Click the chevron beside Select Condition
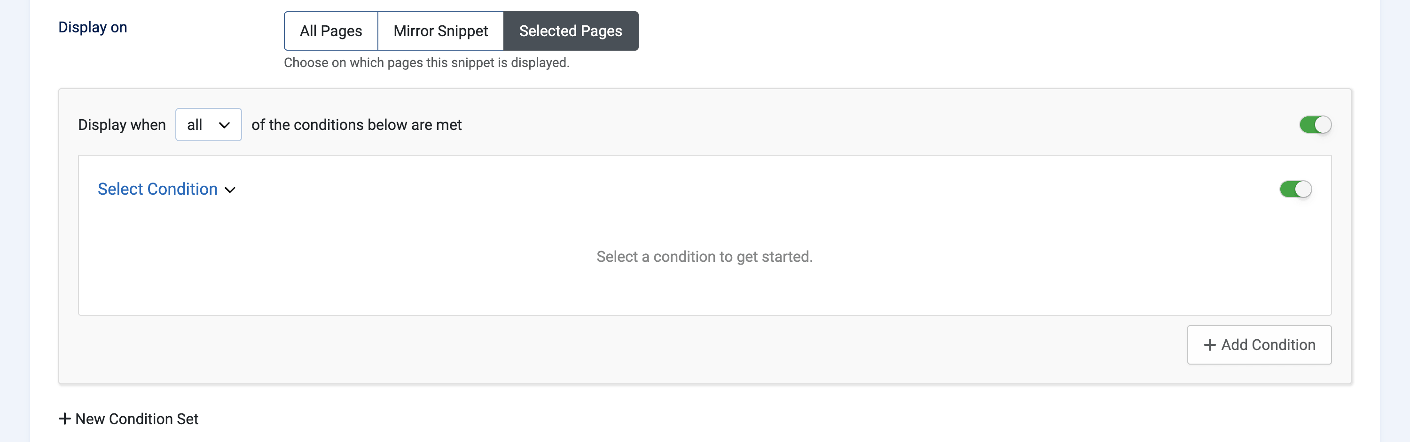 pos(230,190)
